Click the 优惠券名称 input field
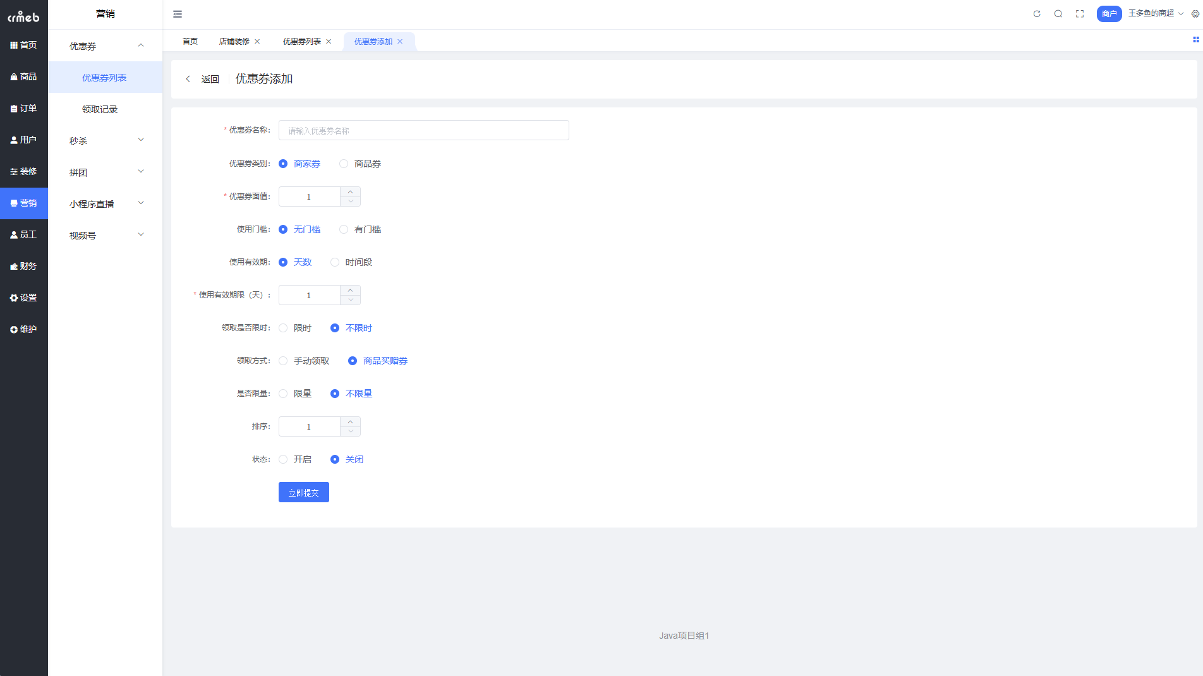 pyautogui.click(x=423, y=130)
